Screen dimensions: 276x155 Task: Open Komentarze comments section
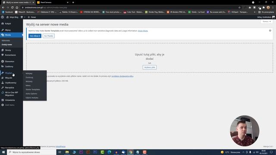pos(10,55)
